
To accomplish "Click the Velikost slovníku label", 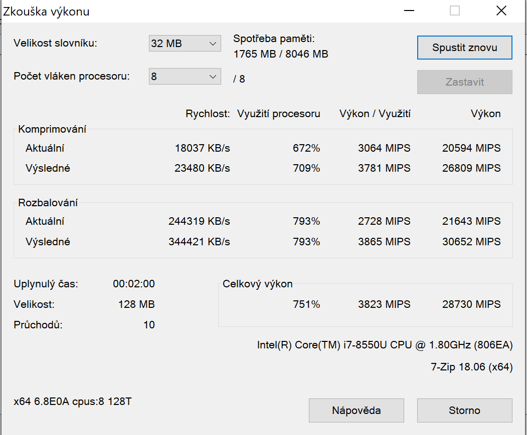I will tap(55, 43).
